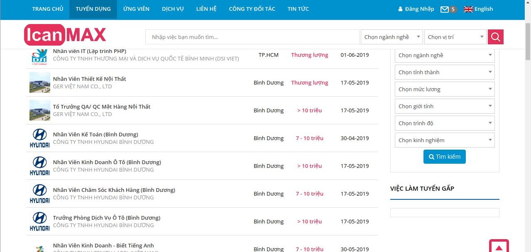
Task: Click the DSI Viet company logo
Action: coord(40,57)
